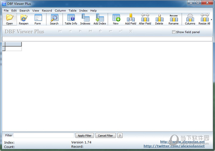Enable Show field panel checkbox

pyautogui.click(x=173, y=32)
